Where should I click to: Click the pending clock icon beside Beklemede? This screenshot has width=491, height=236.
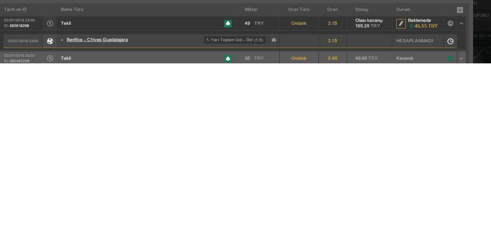(450, 23)
